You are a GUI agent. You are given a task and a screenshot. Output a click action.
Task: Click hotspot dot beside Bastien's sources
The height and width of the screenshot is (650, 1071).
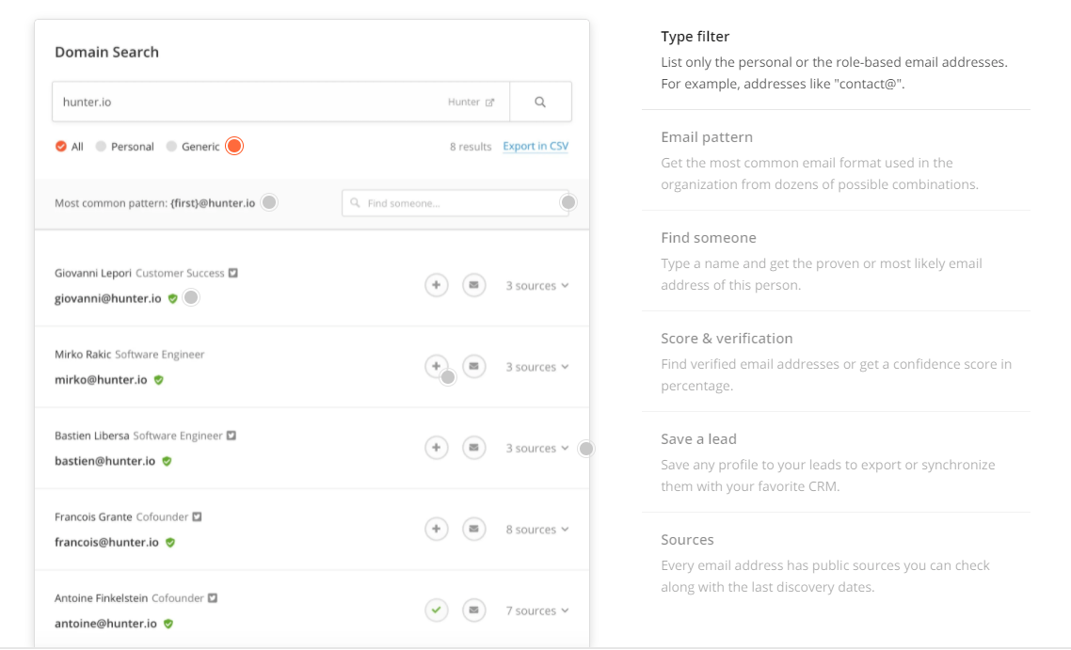[x=586, y=449]
